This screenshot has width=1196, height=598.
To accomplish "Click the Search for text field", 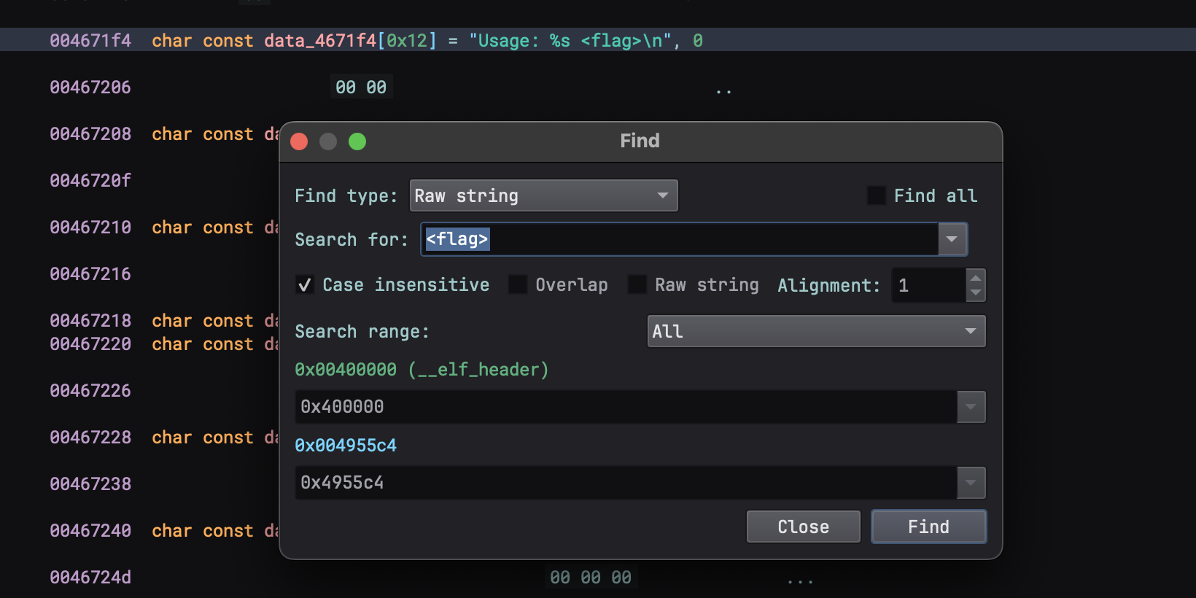I will [680, 239].
